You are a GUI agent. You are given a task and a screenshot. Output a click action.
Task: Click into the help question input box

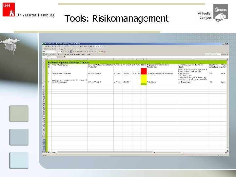pyautogui.click(x=213, y=54)
